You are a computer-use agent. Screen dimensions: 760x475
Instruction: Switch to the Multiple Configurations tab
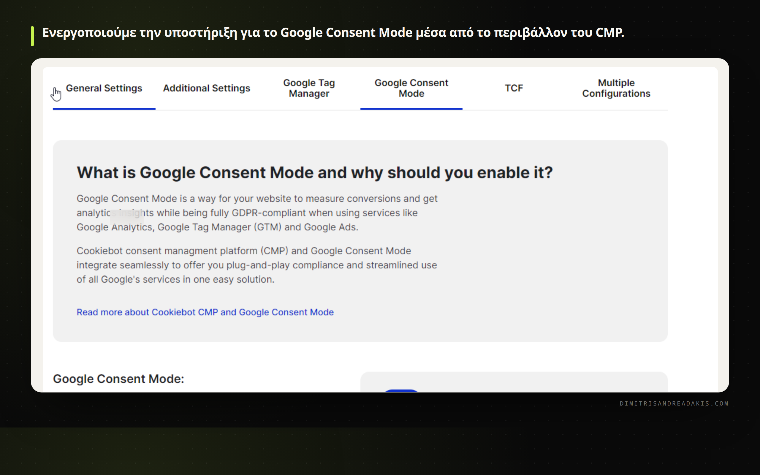pos(616,88)
